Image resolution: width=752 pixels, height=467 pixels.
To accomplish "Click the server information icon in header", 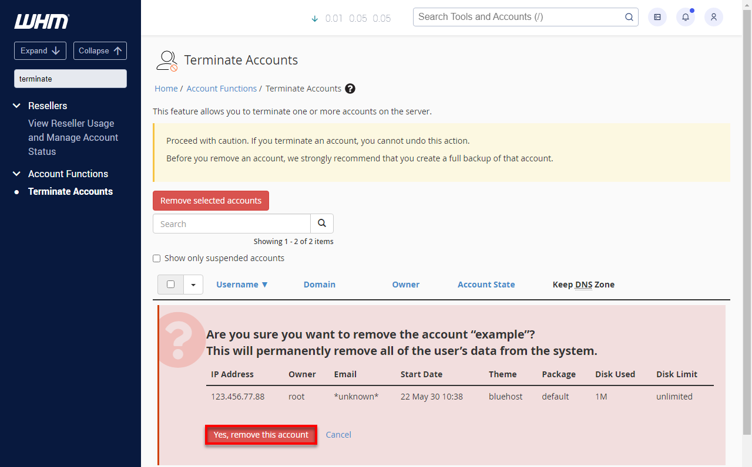I will (657, 17).
